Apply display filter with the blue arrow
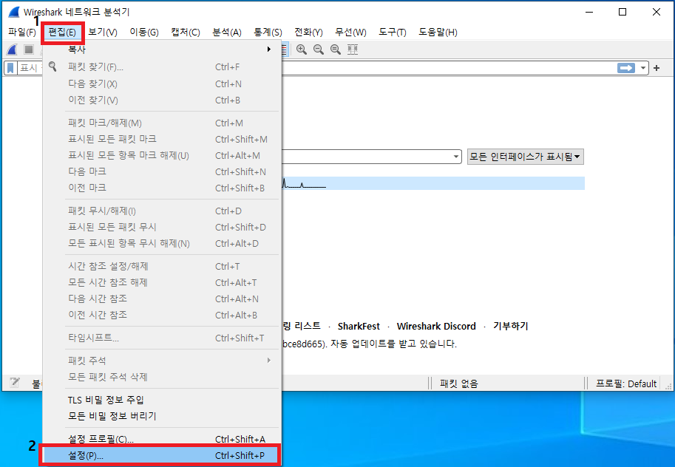This screenshot has height=467, width=675. (626, 68)
